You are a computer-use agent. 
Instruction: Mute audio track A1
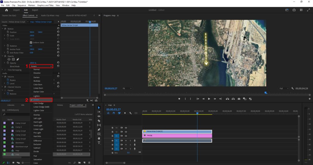click(126, 141)
